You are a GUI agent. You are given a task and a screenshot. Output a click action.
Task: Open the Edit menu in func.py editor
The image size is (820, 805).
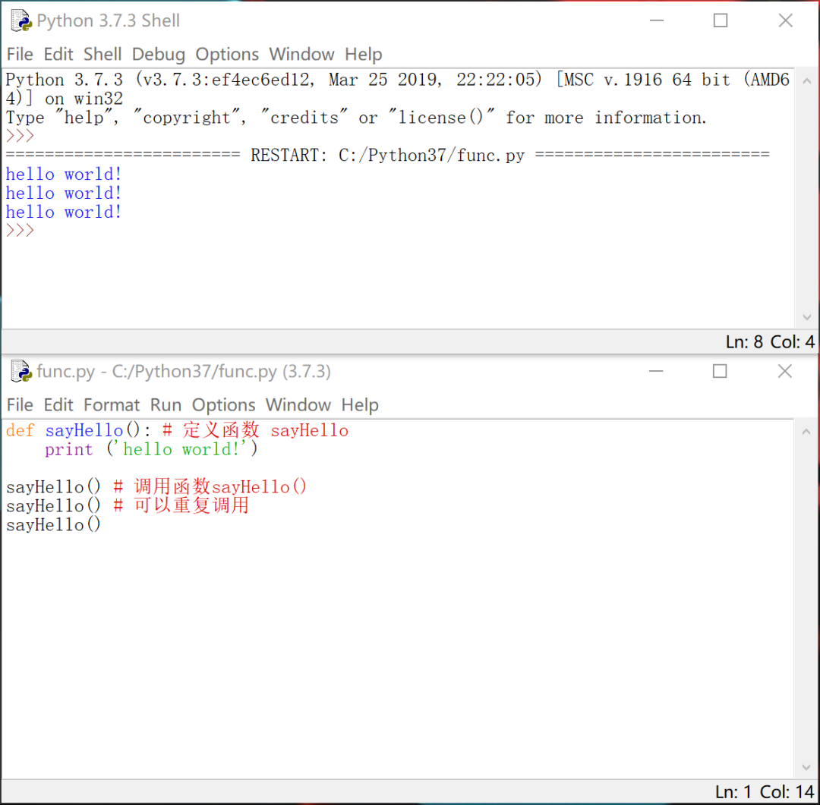(58, 405)
